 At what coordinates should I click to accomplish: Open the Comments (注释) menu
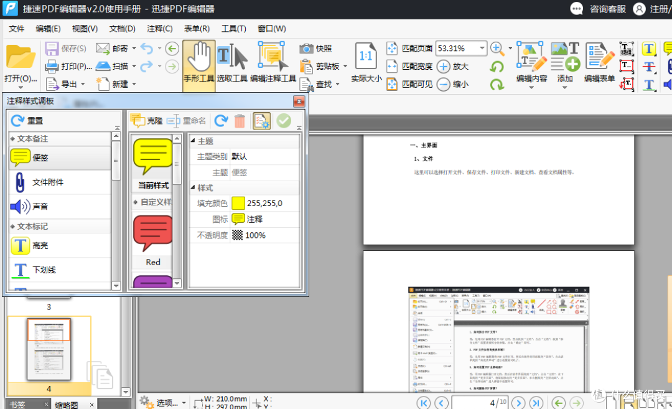click(x=159, y=29)
